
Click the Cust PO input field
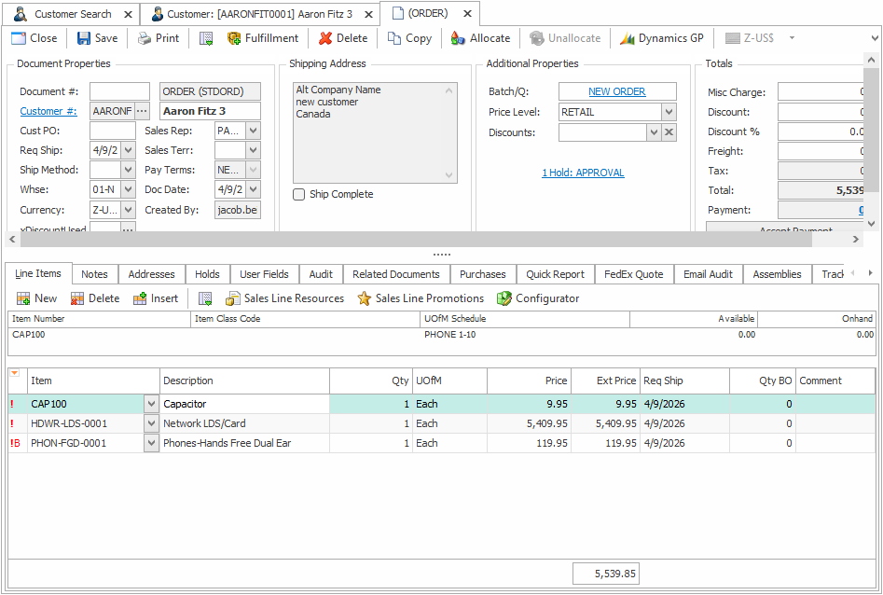click(112, 131)
